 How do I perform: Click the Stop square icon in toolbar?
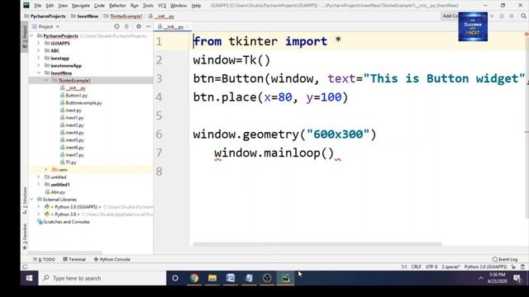click(512, 16)
